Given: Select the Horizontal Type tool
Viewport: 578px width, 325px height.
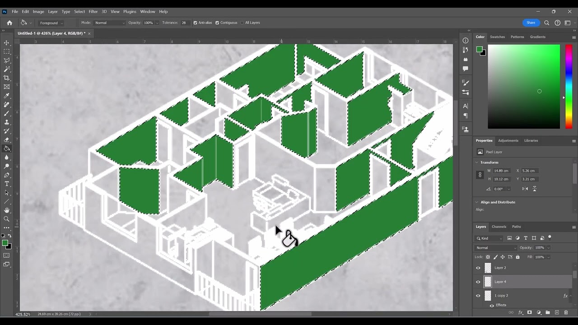Looking at the screenshot, I should 7,184.
